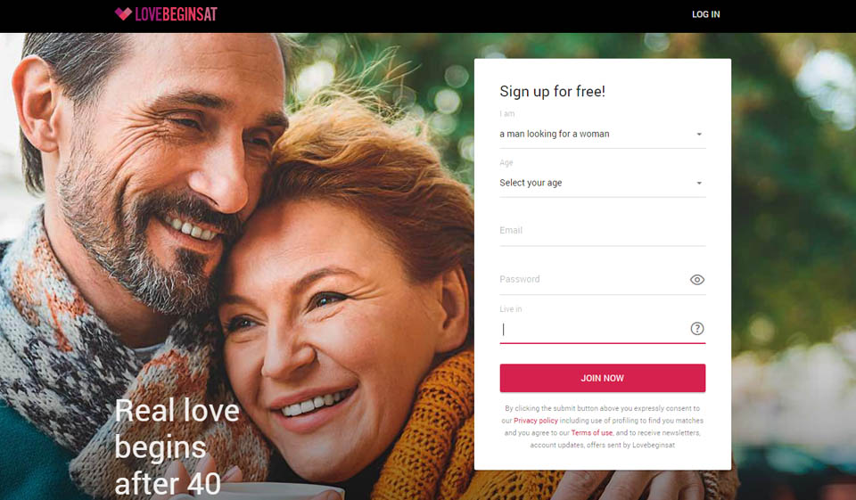Click the consent disclaimer paragraph
Screen dimensions: 856x500
[602, 427]
